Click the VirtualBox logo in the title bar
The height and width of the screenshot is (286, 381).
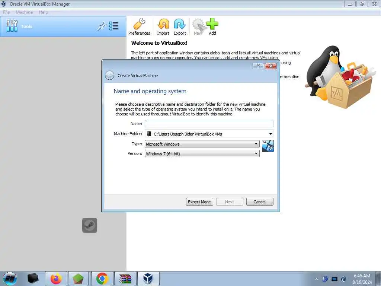pos(4,4)
